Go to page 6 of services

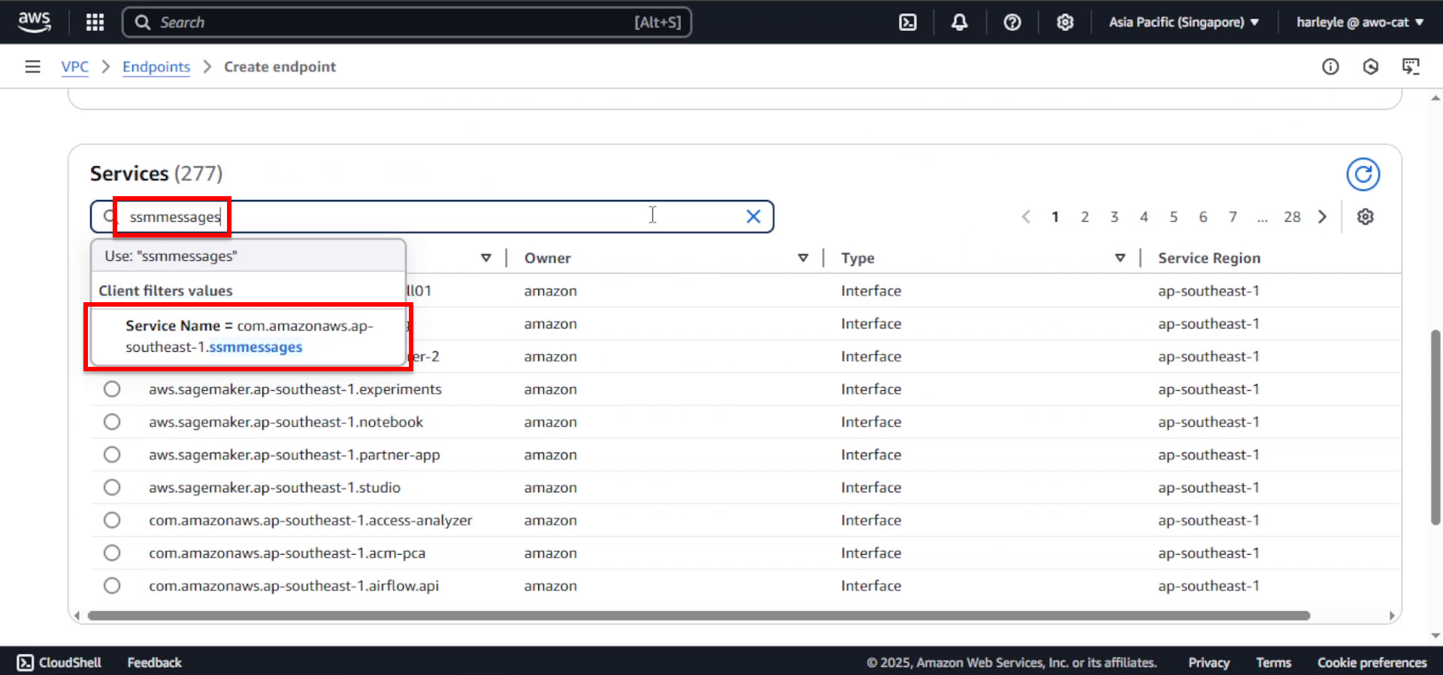1203,216
